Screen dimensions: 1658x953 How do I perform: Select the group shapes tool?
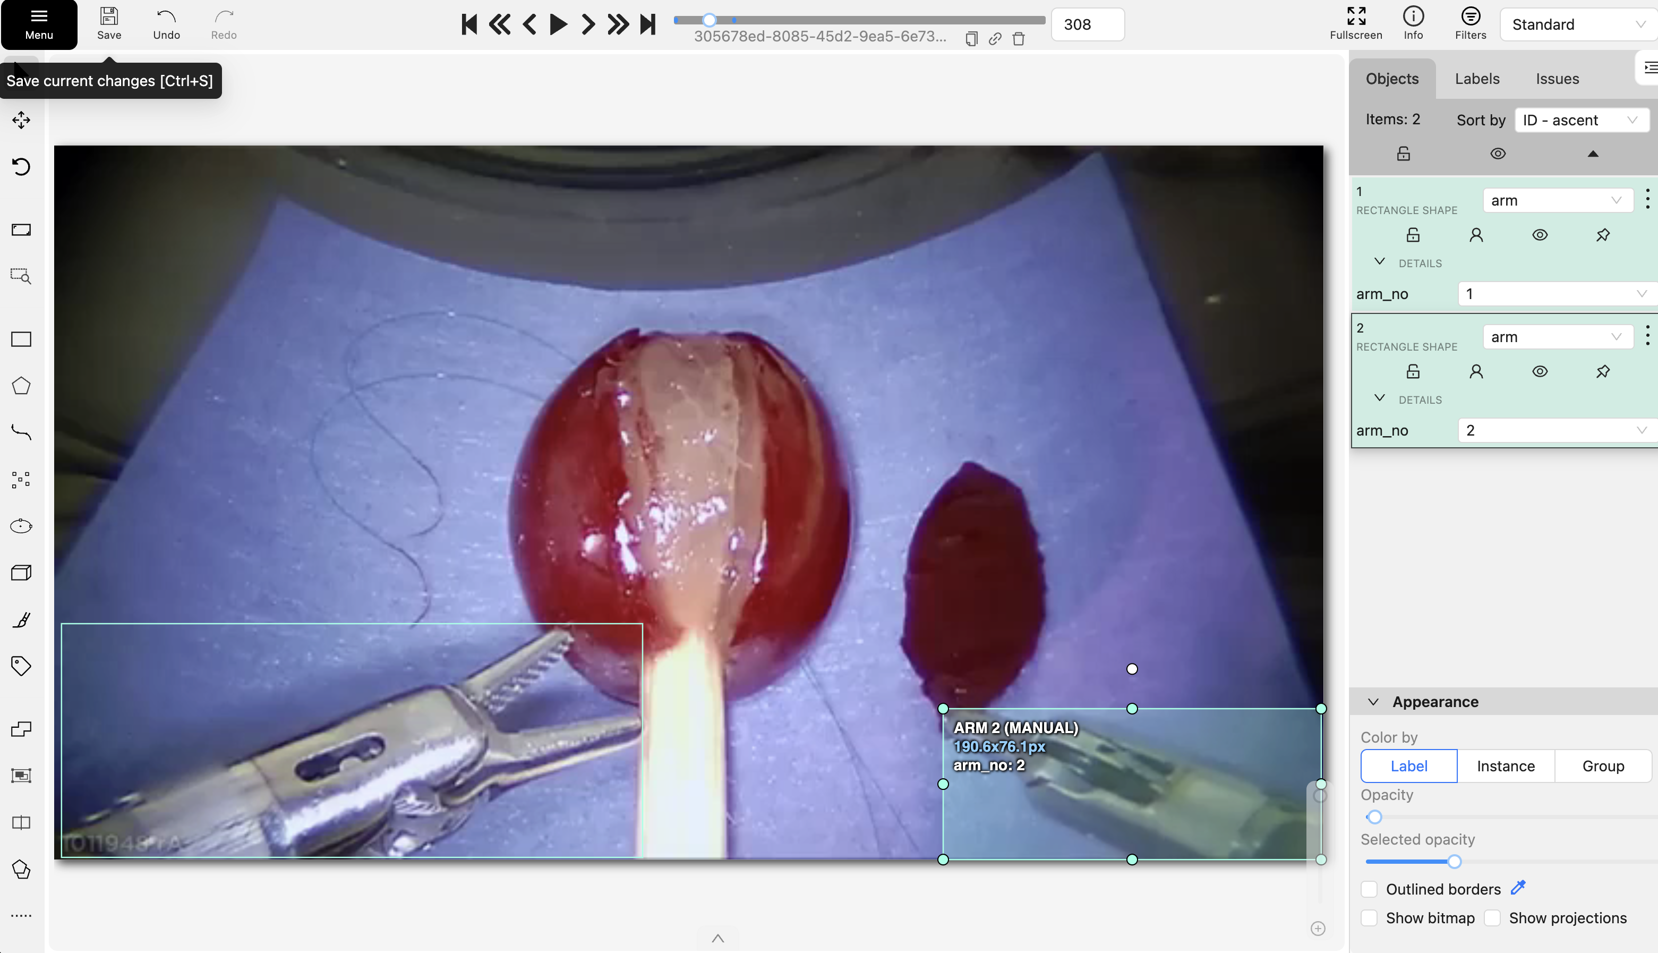click(x=21, y=776)
